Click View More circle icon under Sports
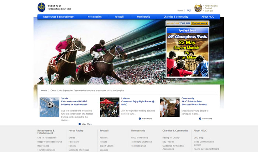Screen dimensions: 258x152 coord(80,124)
